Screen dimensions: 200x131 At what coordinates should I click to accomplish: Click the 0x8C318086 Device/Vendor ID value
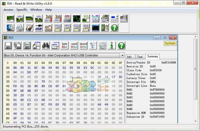click(169, 63)
